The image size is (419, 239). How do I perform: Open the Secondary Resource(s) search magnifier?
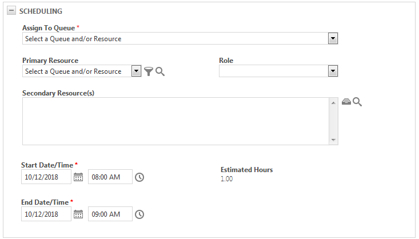[x=357, y=102]
